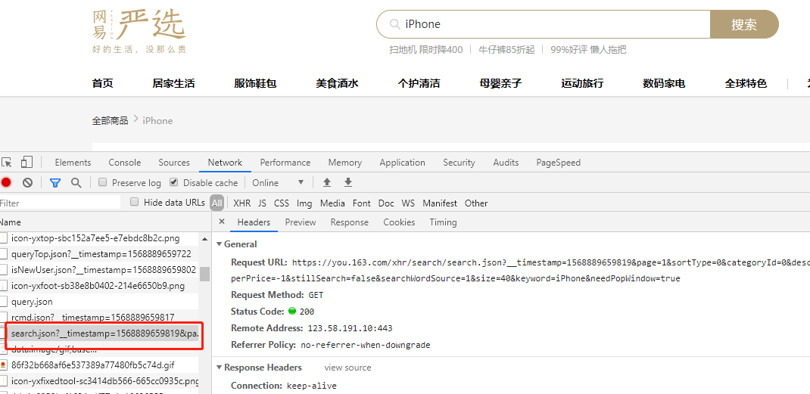Open the Timing detail tab
The height and width of the screenshot is (394, 810).
(443, 222)
